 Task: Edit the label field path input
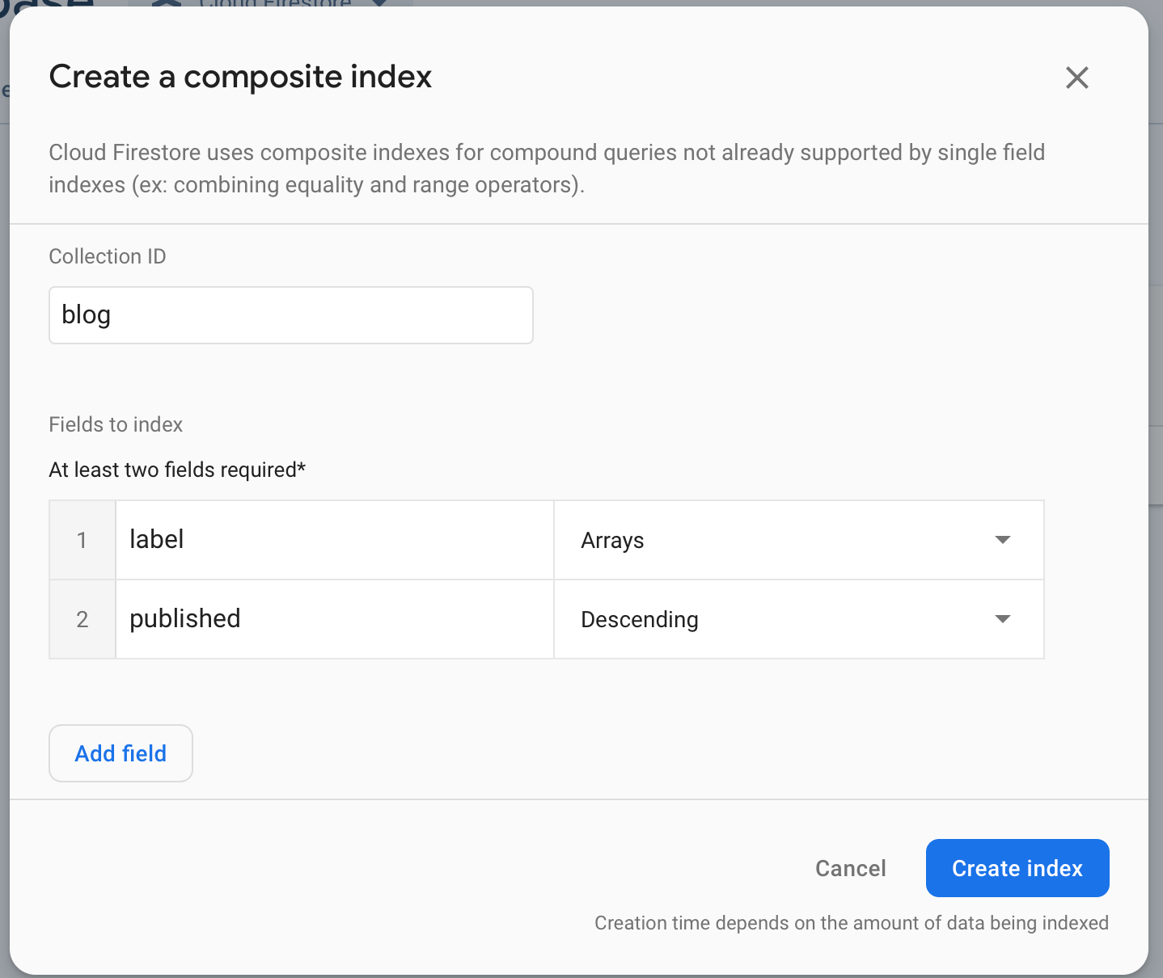point(335,540)
